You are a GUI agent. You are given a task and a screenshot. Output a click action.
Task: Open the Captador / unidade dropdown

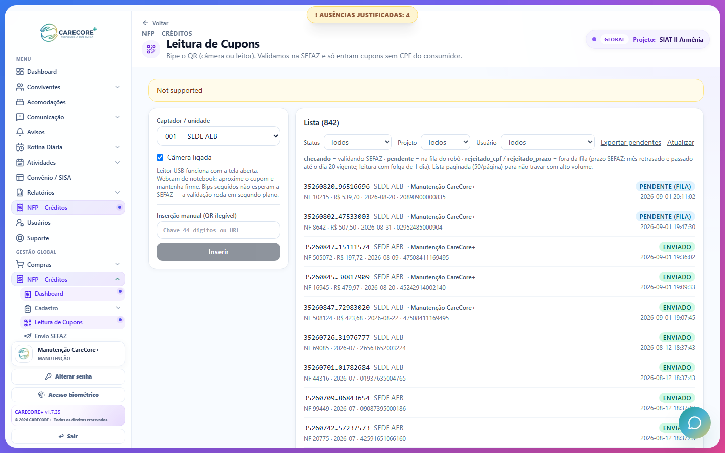219,136
